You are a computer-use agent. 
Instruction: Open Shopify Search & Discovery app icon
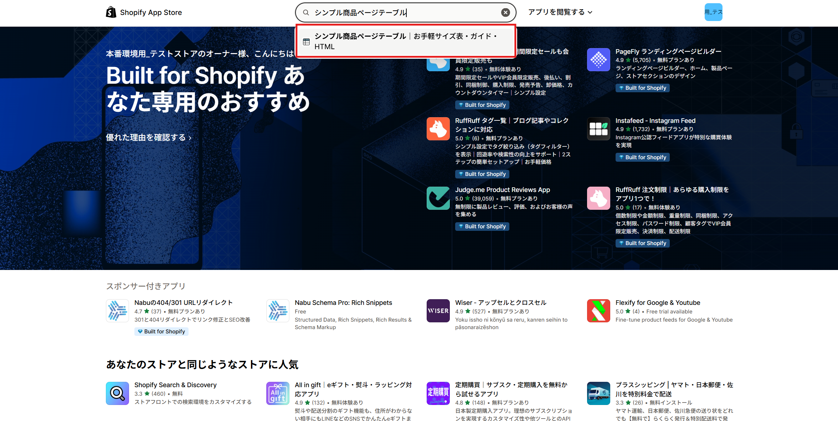tap(117, 393)
